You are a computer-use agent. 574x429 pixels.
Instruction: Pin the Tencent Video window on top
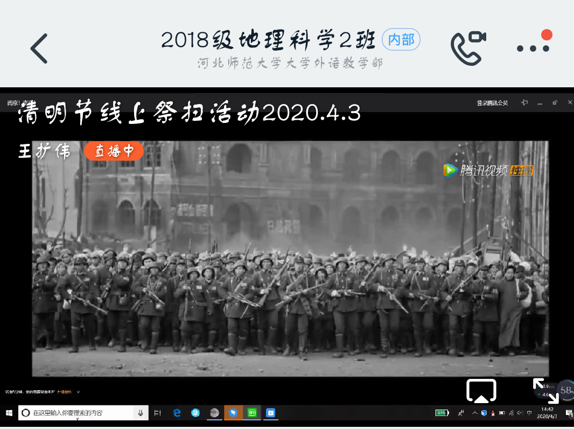coord(524,103)
